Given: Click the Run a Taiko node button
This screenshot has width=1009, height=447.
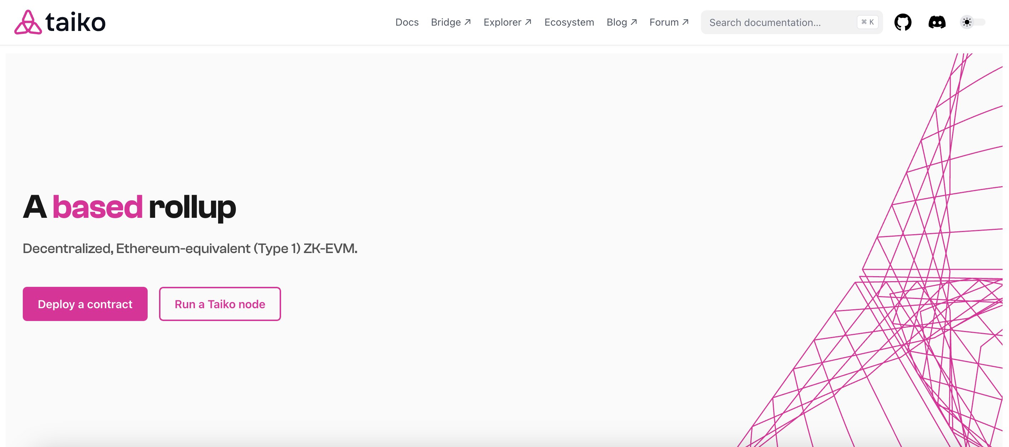Looking at the screenshot, I should (x=220, y=304).
